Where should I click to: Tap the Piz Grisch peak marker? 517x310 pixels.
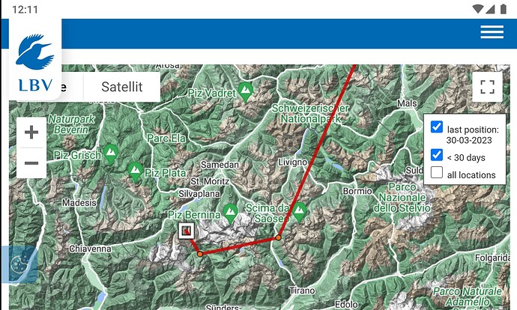pos(111,154)
